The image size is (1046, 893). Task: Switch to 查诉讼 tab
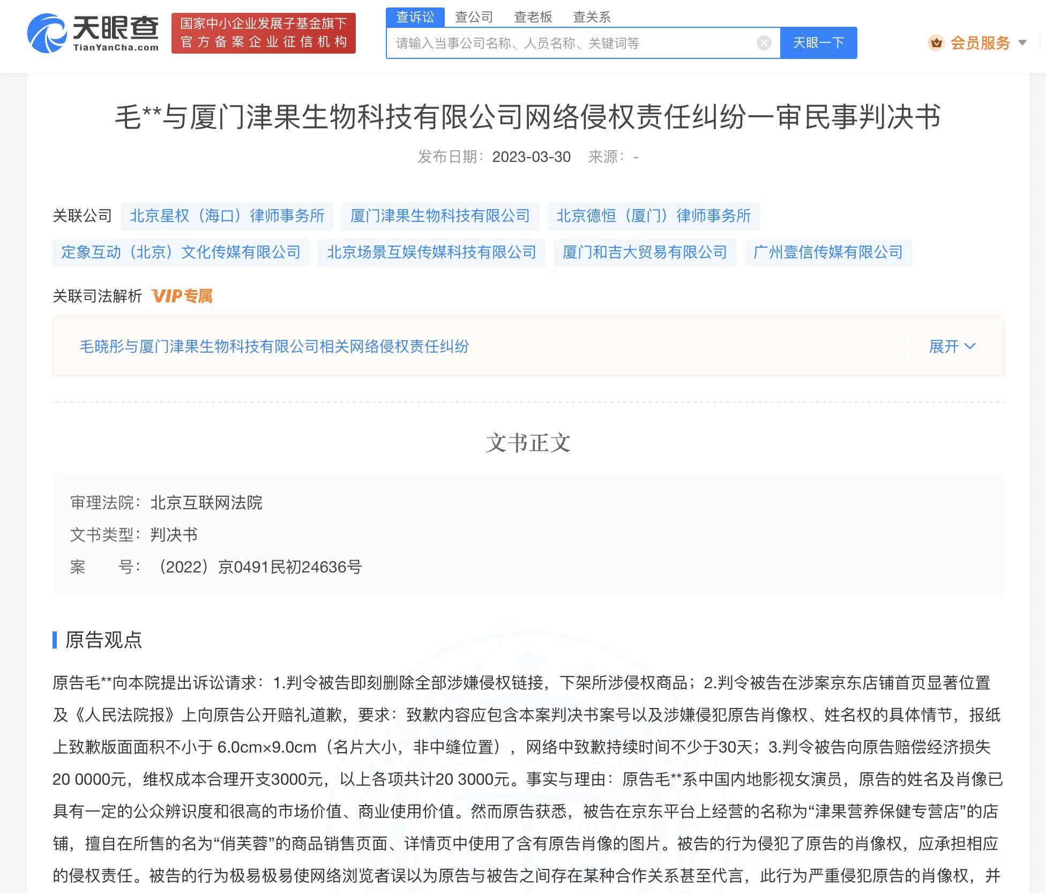[414, 16]
